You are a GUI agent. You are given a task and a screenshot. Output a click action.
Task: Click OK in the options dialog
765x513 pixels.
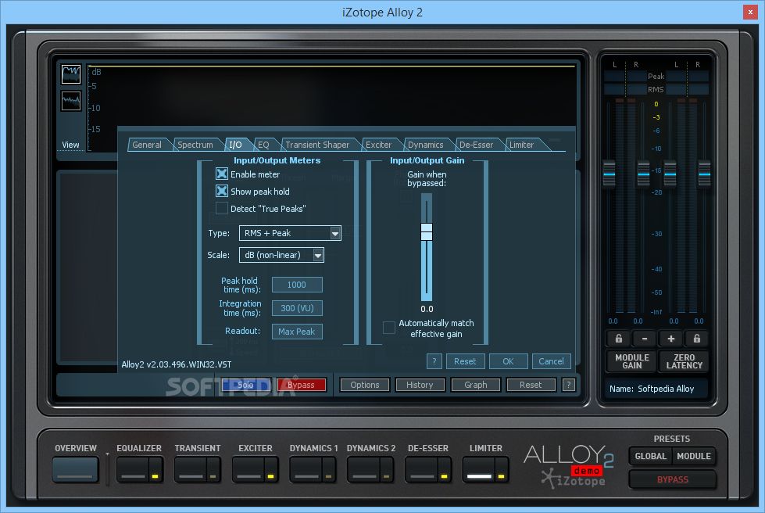[x=509, y=361]
